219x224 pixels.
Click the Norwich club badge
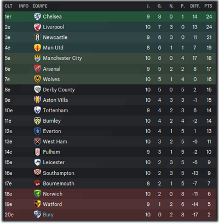pyautogui.click(x=37, y=194)
